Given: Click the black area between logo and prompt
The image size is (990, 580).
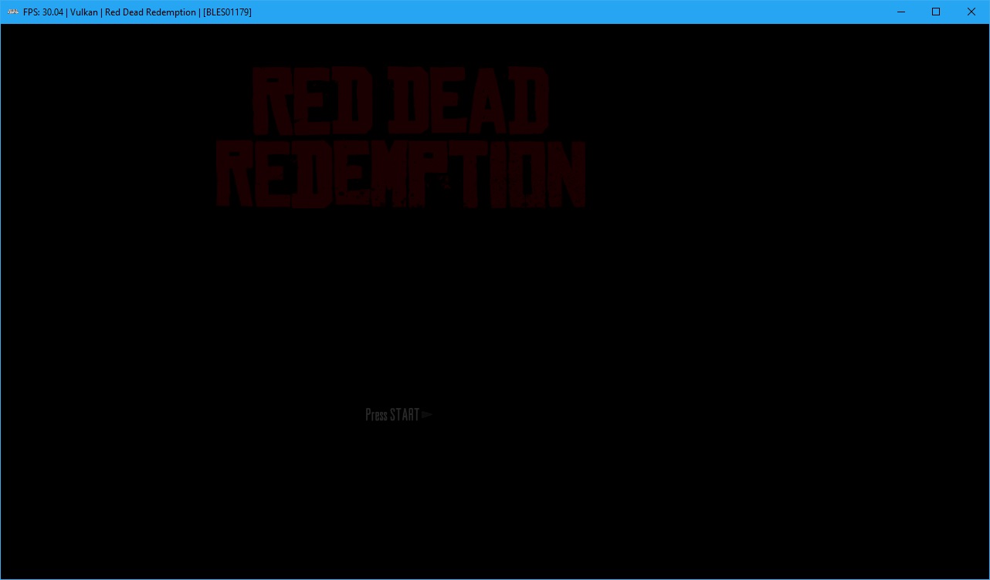Looking at the screenshot, I should [398, 309].
